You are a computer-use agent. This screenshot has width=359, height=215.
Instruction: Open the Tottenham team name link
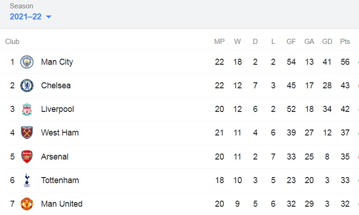60,180
